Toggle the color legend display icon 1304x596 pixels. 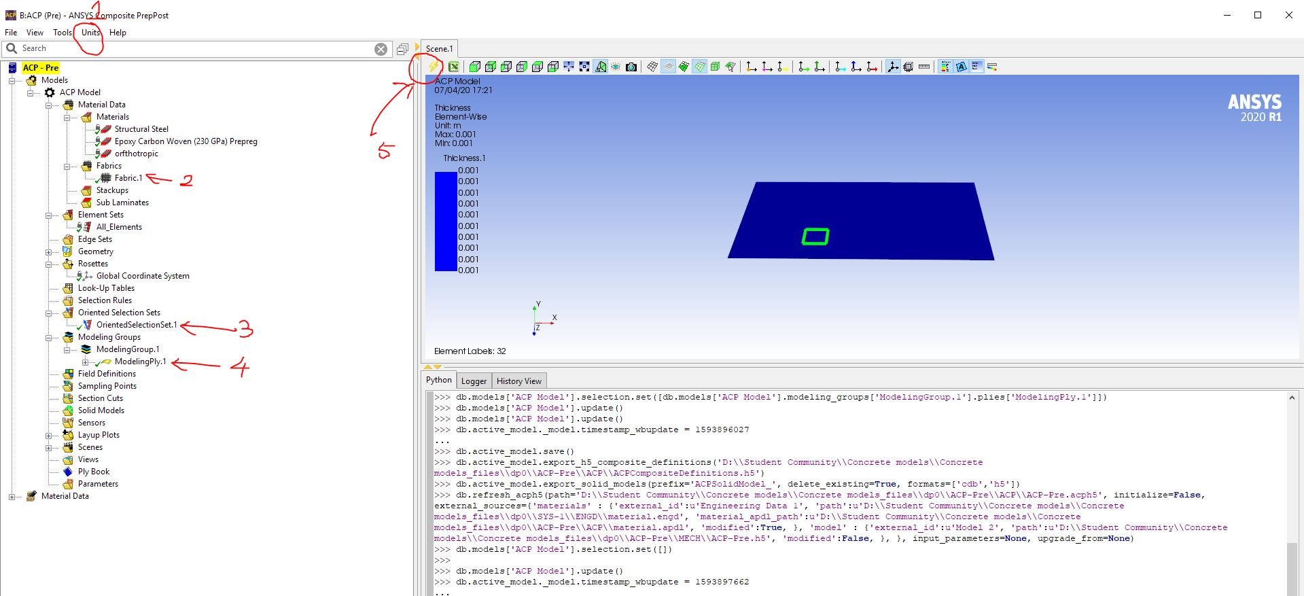pyautogui.click(x=945, y=67)
